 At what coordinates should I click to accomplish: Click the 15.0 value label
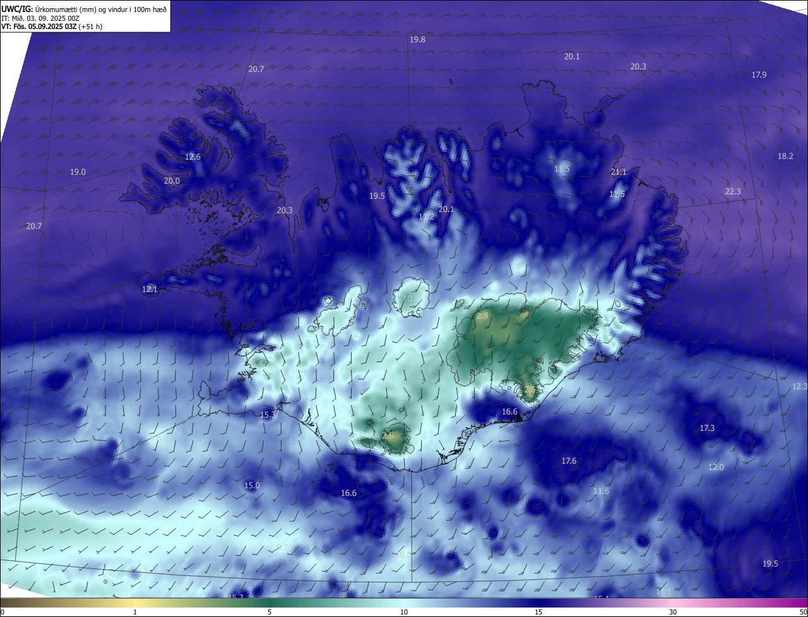coord(252,485)
